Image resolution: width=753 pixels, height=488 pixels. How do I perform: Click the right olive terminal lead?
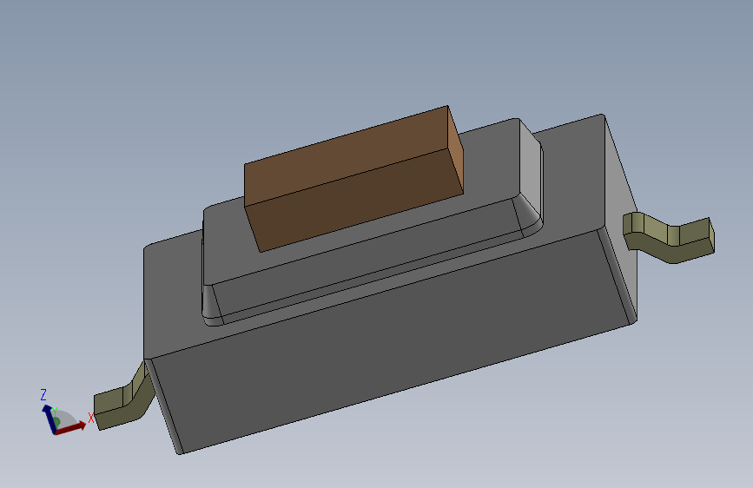[669, 238]
